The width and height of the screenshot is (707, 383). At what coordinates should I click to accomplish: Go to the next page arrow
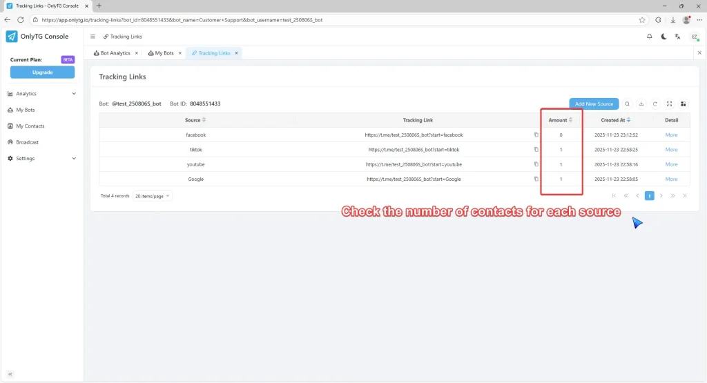(x=661, y=195)
